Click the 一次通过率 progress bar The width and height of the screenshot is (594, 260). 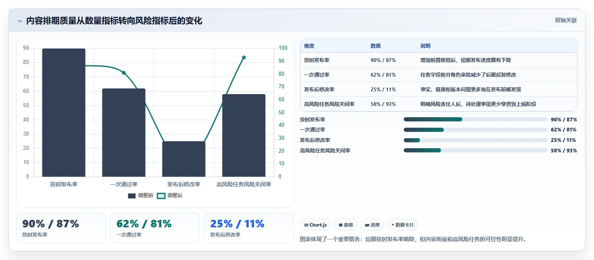(475, 130)
